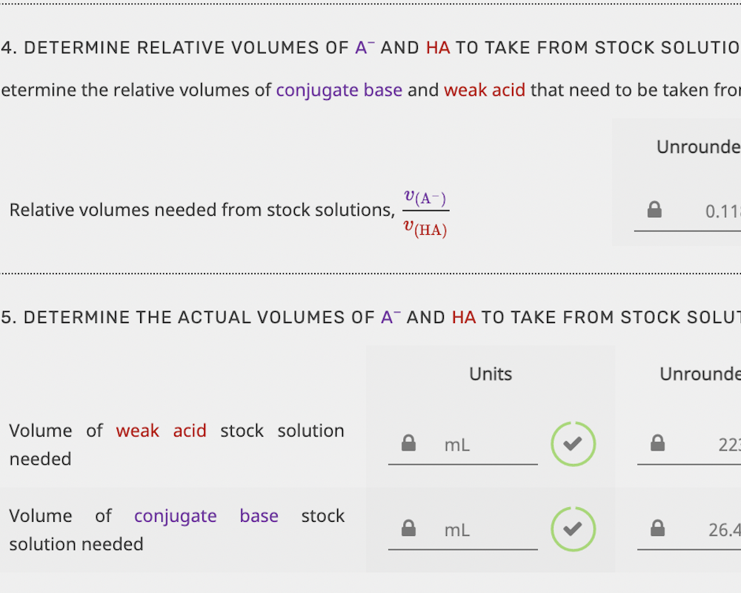Select the red weak acid text in step 4
This screenshot has height=593, width=741.
tap(485, 90)
